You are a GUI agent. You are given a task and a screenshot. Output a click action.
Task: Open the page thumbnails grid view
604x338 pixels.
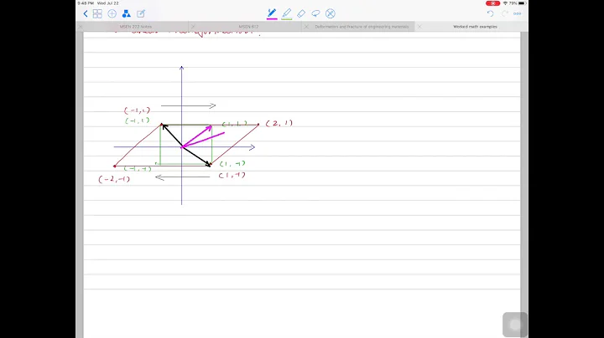pos(97,14)
